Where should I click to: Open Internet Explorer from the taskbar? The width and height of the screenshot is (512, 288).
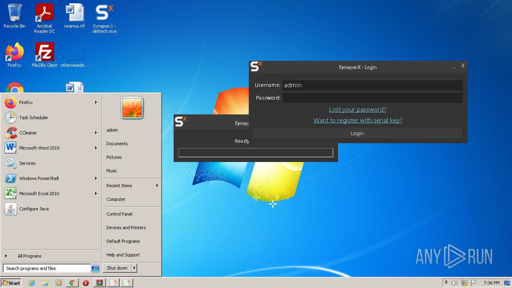[32, 283]
